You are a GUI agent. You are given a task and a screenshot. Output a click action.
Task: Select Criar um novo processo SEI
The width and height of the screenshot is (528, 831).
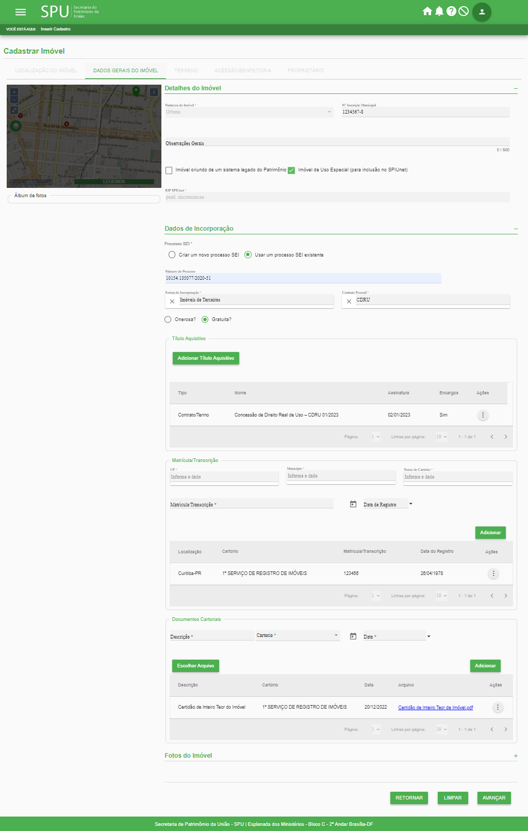pyautogui.click(x=172, y=255)
